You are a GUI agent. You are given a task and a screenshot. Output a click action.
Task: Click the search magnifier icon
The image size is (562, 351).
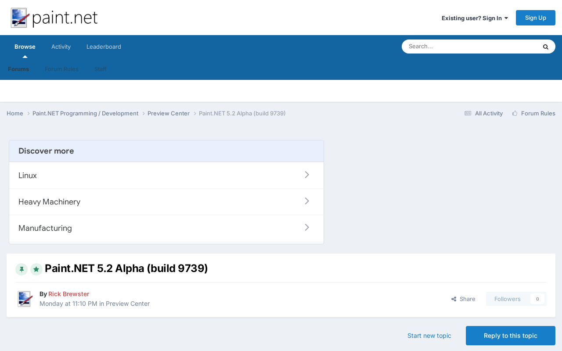(545, 47)
